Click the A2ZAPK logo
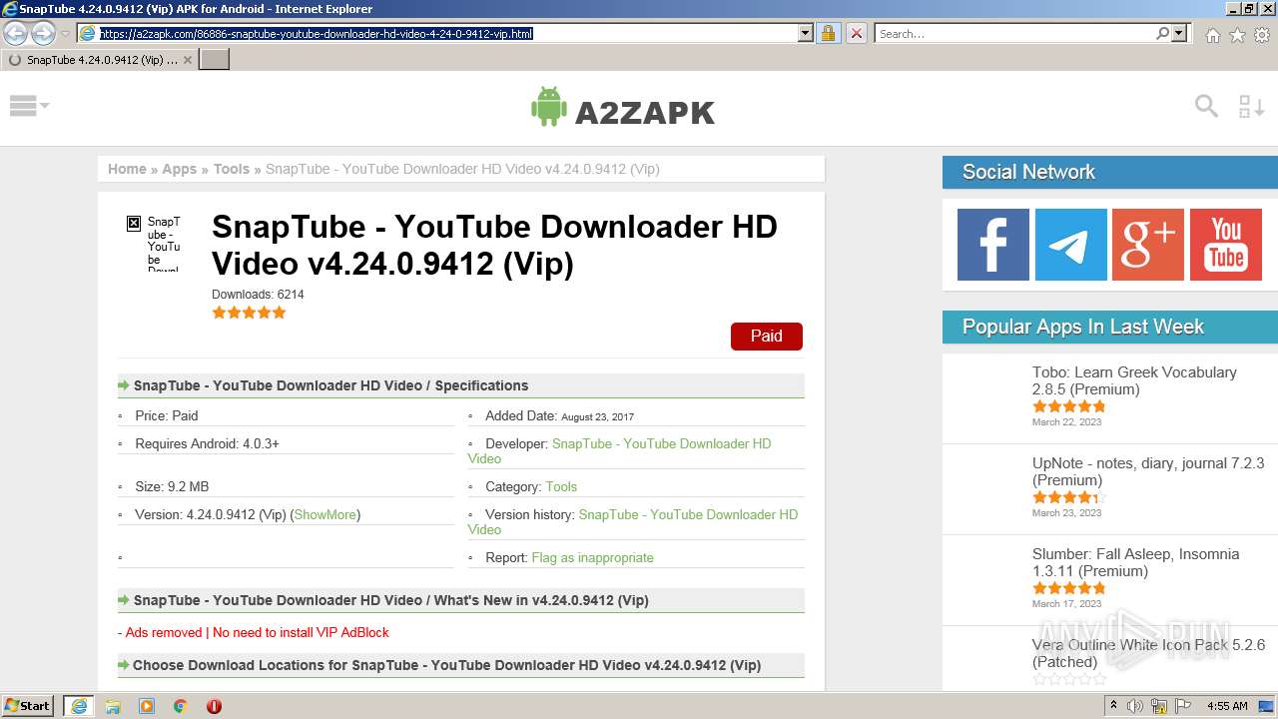Viewport: 1278px width, 719px height. pyautogui.click(x=623, y=108)
